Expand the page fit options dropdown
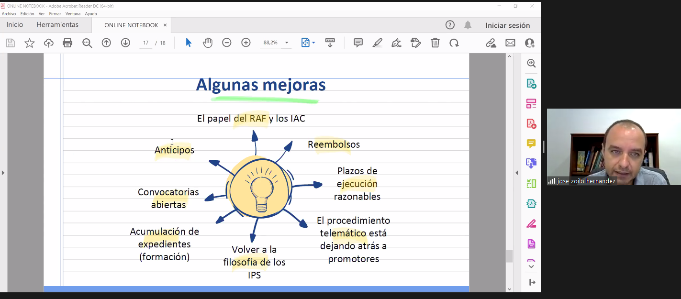The height and width of the screenshot is (299, 681). [313, 43]
